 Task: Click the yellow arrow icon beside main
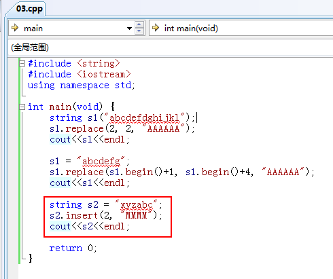coord(15,28)
